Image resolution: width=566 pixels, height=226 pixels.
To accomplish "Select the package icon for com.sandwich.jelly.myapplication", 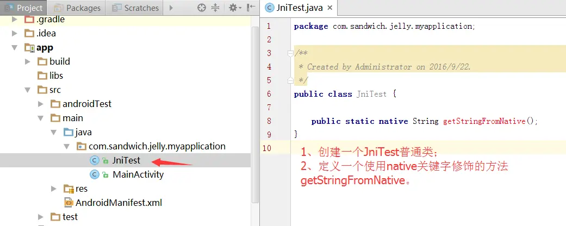I will 82,146.
